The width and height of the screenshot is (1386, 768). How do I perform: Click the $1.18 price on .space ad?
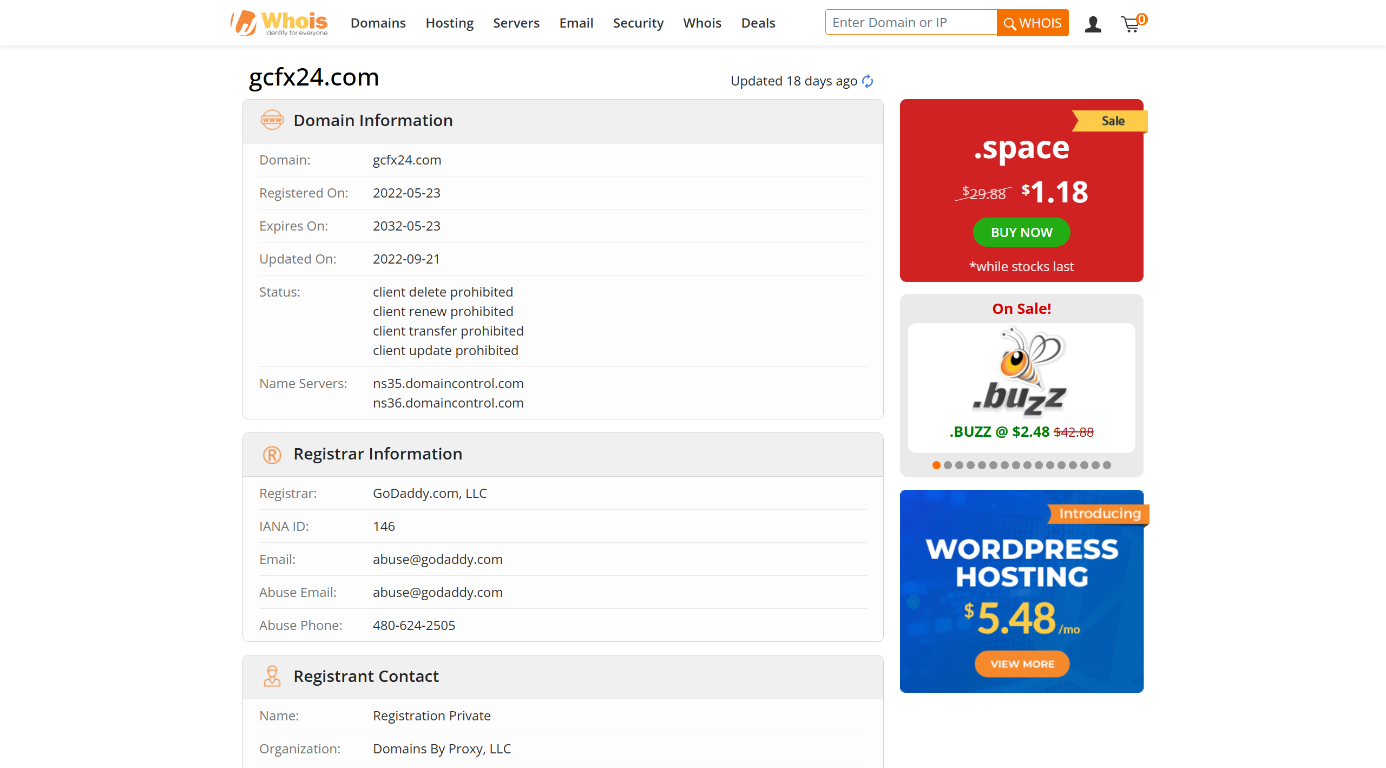click(x=1054, y=192)
